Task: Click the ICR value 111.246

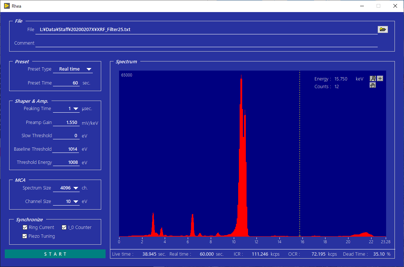Action: 260,254
